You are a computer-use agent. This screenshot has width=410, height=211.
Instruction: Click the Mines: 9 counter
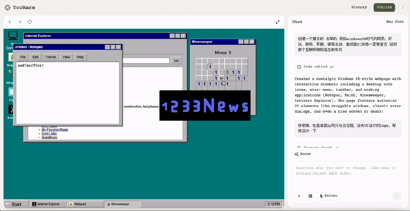[223, 53]
